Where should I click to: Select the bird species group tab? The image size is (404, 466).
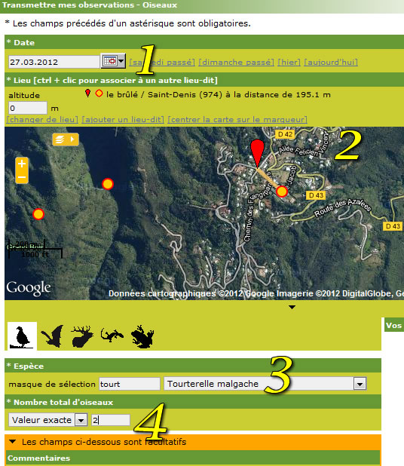pos(23,336)
